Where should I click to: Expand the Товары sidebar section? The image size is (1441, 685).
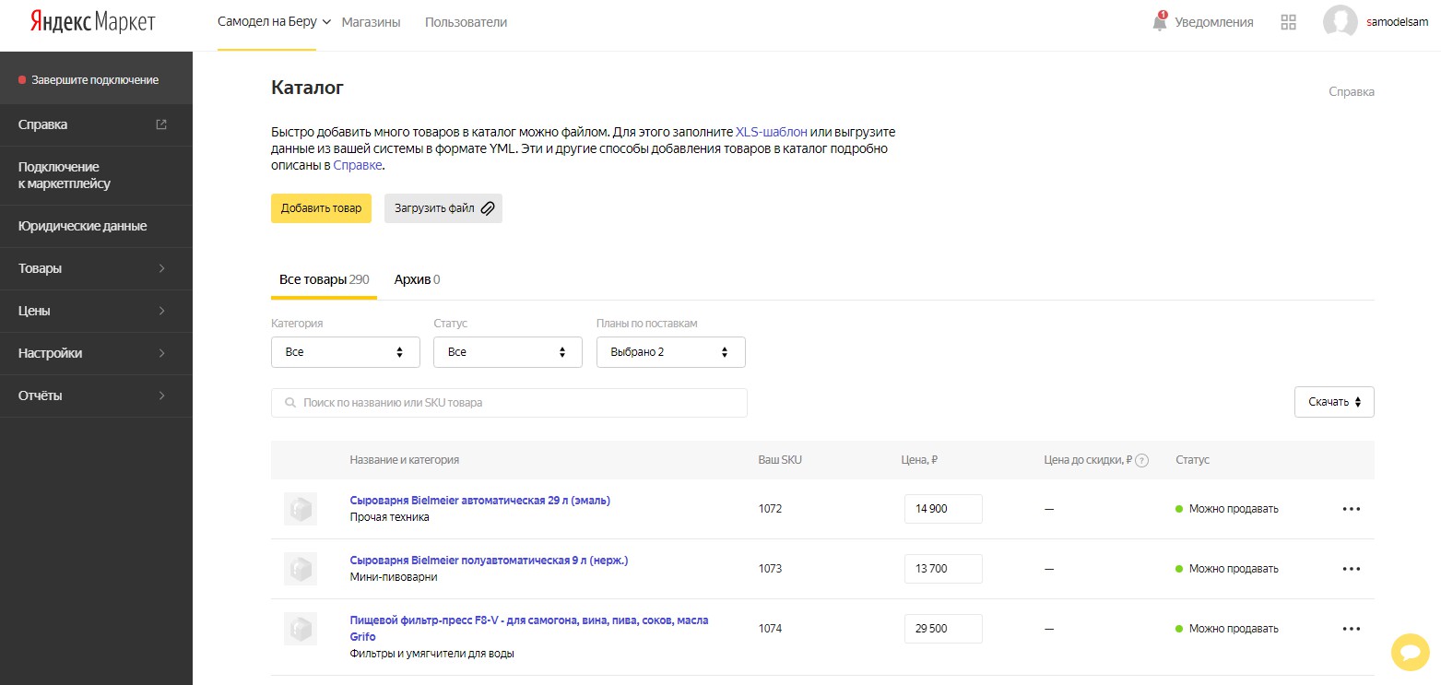coord(96,268)
